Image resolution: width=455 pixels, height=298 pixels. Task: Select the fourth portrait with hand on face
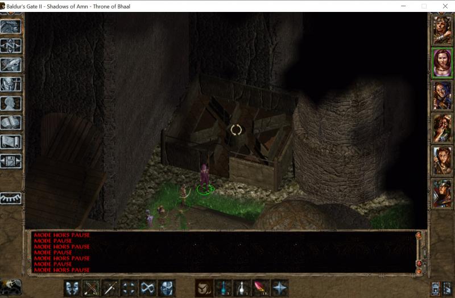[442, 128]
